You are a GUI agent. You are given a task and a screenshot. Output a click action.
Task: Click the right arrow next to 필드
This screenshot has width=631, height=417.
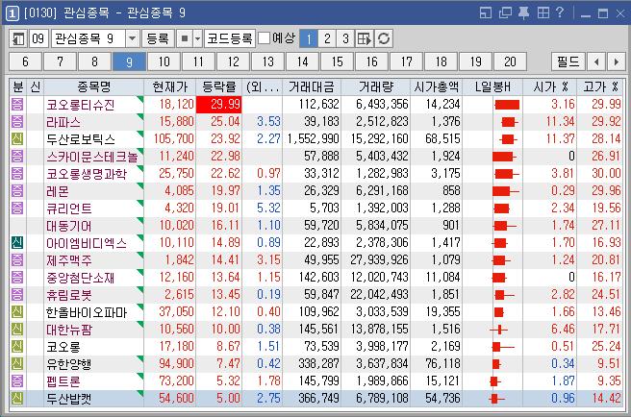617,61
